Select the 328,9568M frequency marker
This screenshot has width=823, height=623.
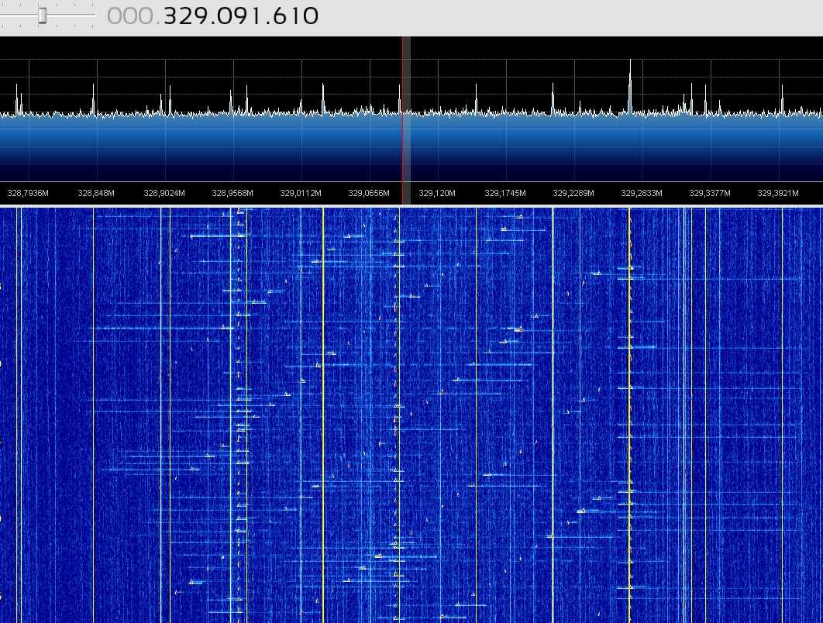pyautogui.click(x=232, y=193)
